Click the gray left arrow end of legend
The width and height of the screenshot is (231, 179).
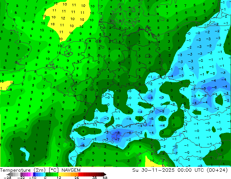tap(8, 174)
